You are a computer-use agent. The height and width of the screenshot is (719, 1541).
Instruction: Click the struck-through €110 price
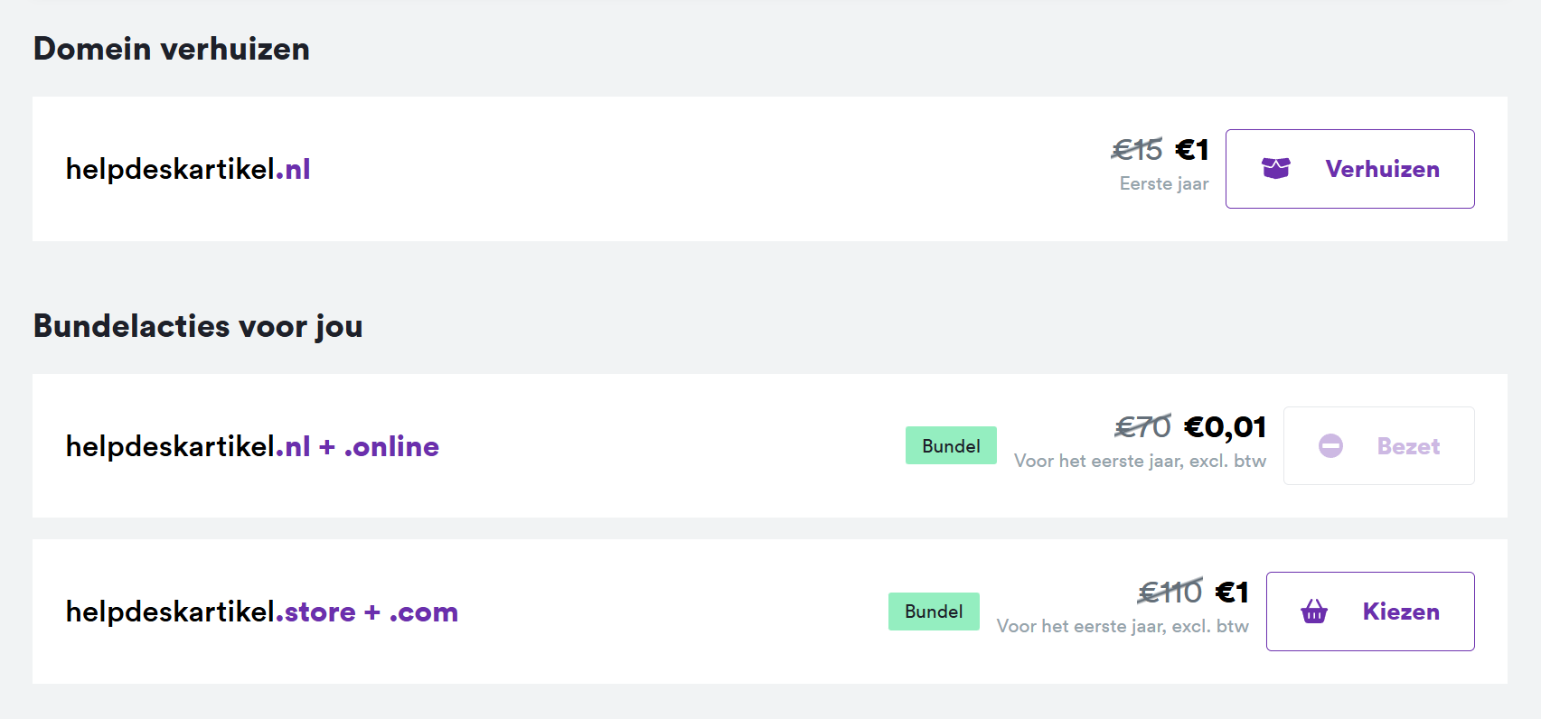[1170, 592]
